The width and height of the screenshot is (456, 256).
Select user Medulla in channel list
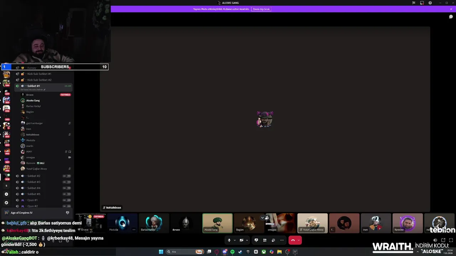pyautogui.click(x=46, y=140)
